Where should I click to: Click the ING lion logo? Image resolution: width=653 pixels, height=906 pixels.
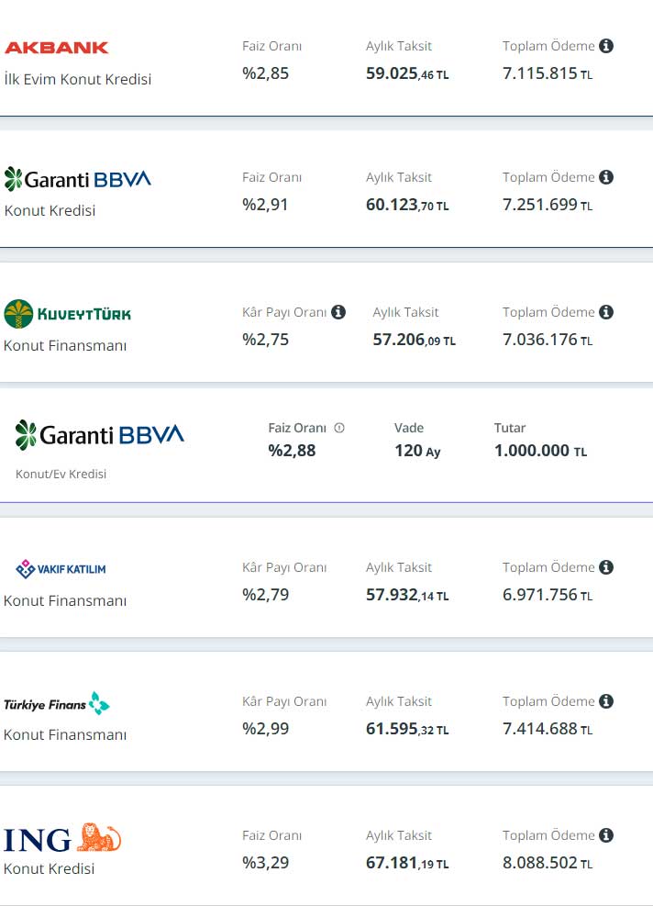[62, 838]
